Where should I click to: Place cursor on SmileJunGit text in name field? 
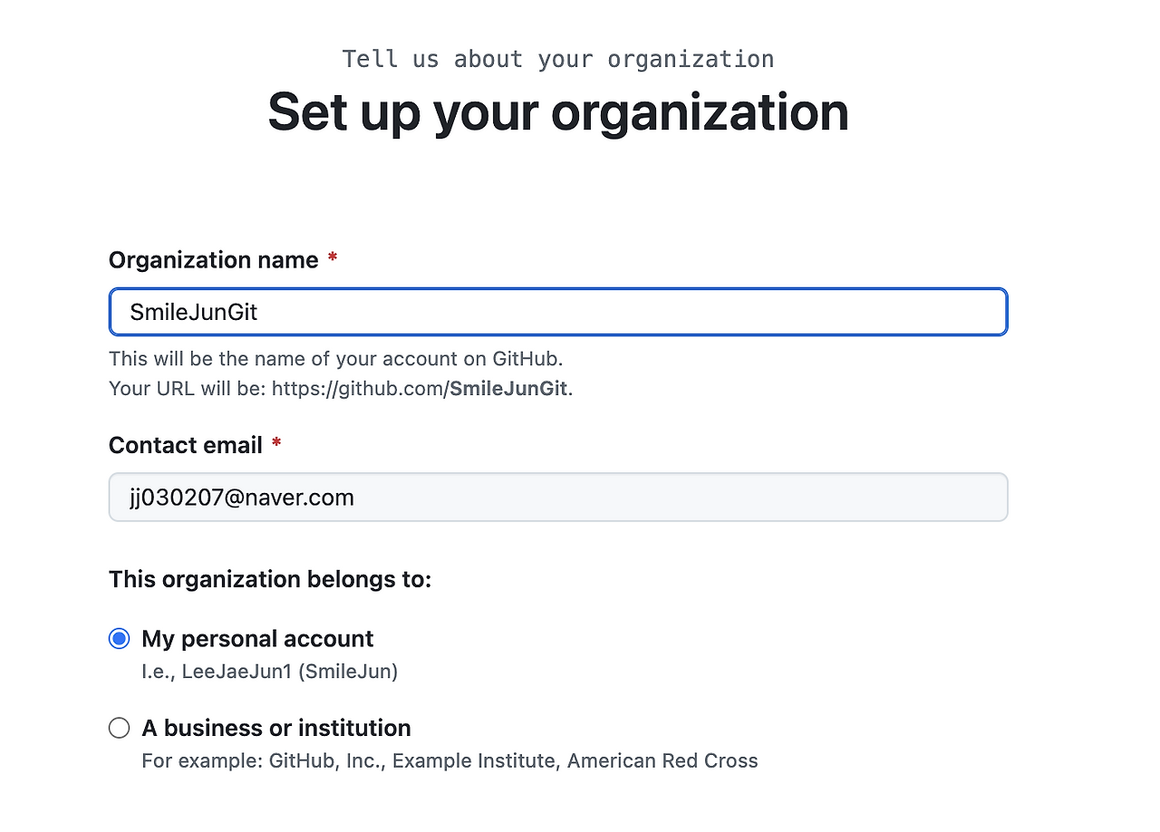click(x=194, y=313)
